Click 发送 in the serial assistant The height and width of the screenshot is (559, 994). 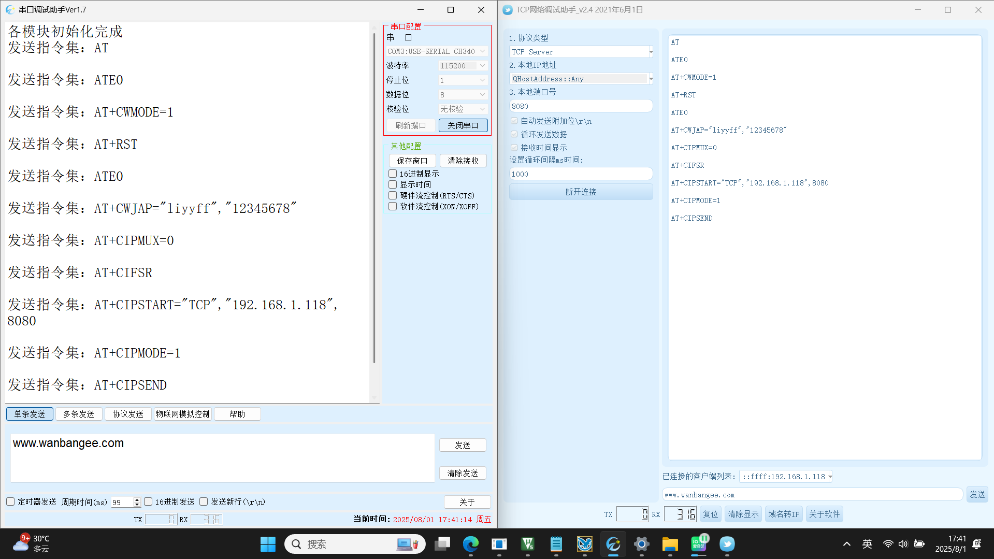click(x=463, y=445)
